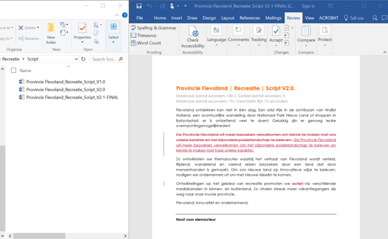Collapse File Explorer ribbon chevron

(x=117, y=15)
